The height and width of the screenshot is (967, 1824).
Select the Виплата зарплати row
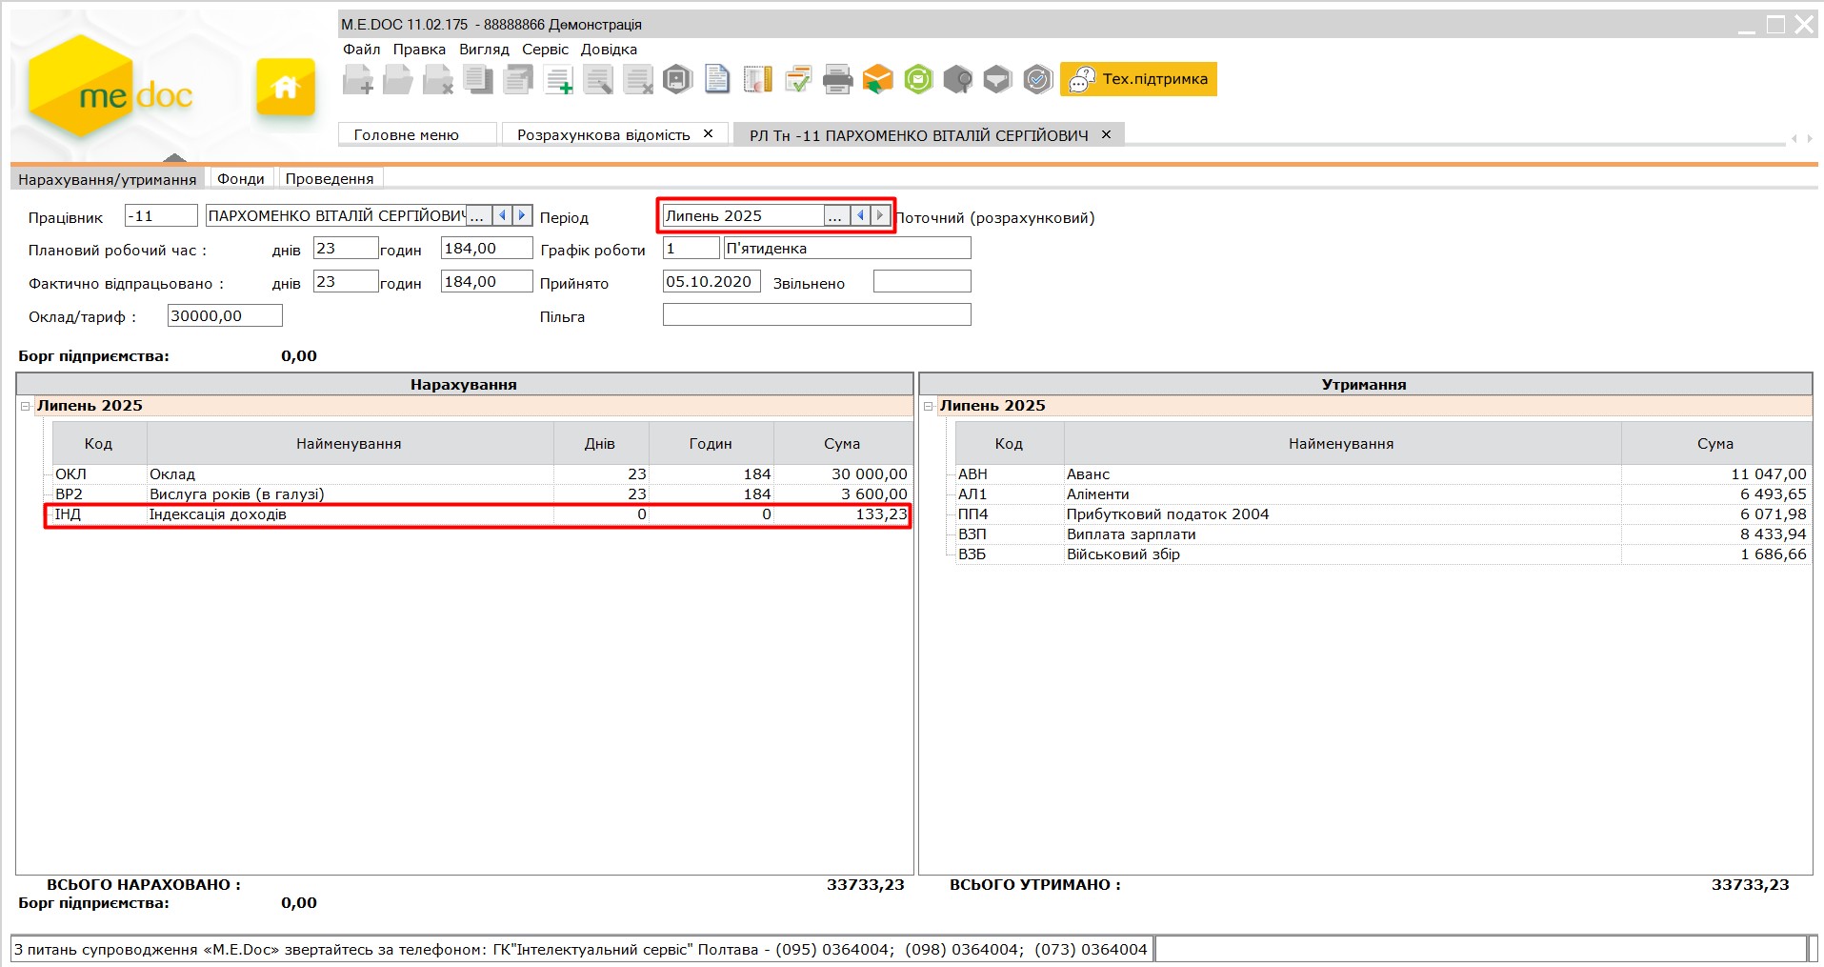[1383, 534]
